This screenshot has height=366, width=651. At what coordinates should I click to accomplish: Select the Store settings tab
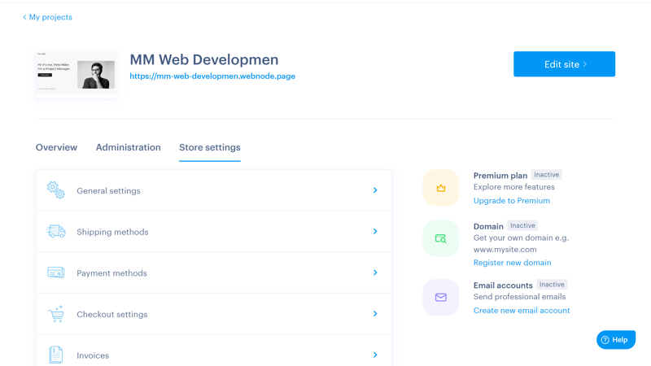point(210,147)
